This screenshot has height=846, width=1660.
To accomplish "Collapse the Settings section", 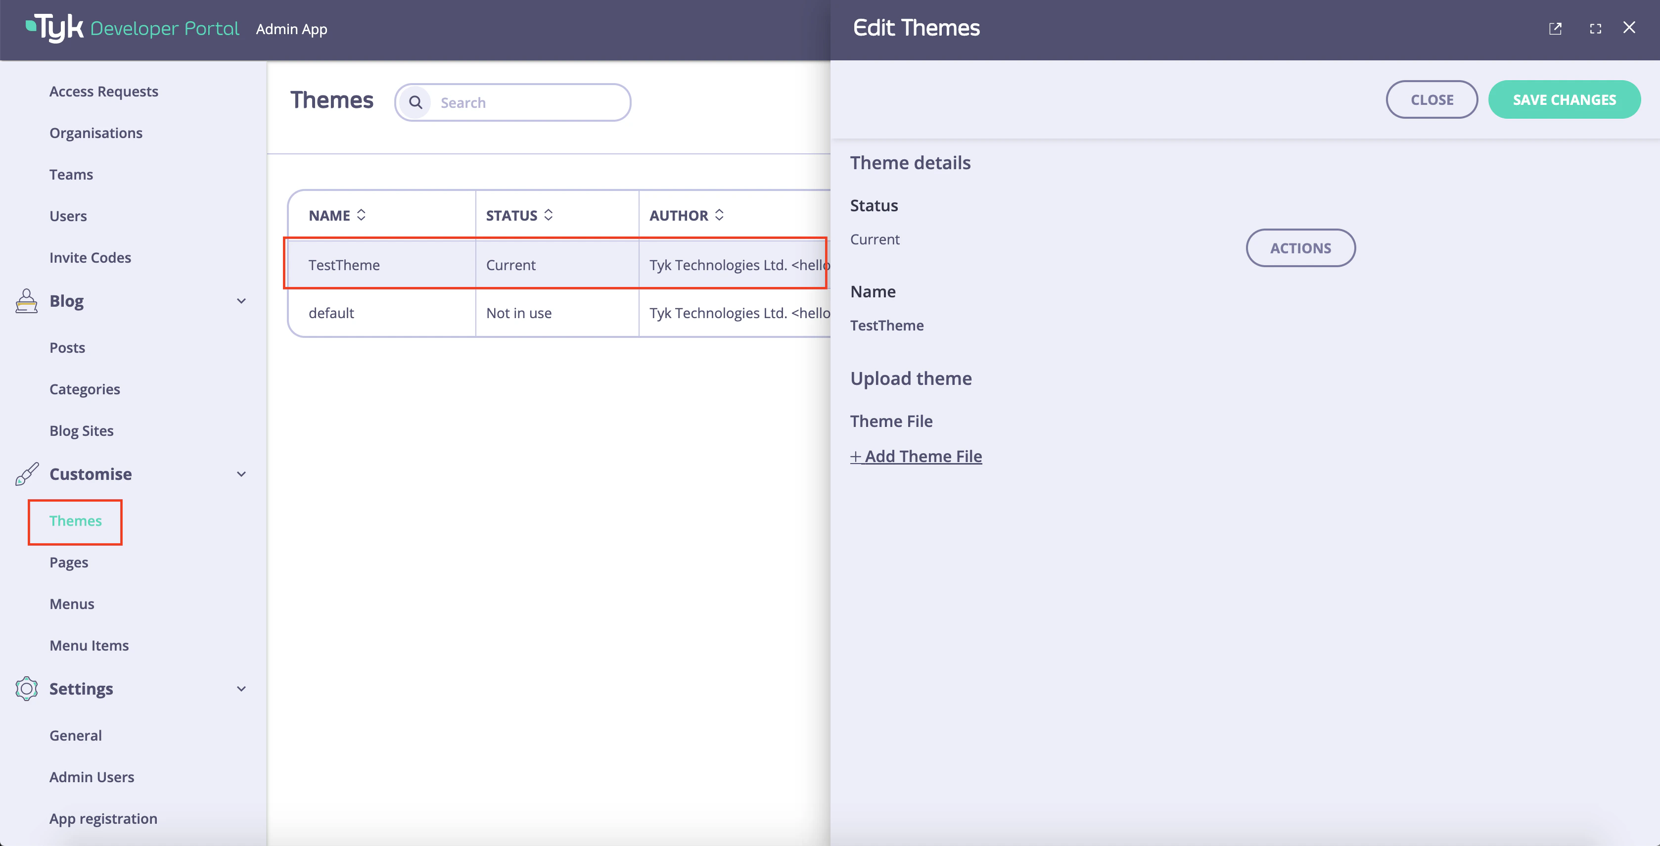I will (241, 688).
